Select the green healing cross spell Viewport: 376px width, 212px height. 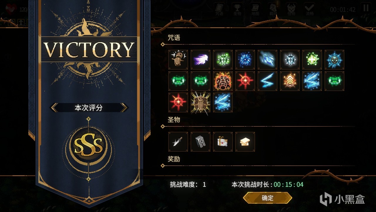point(312,60)
